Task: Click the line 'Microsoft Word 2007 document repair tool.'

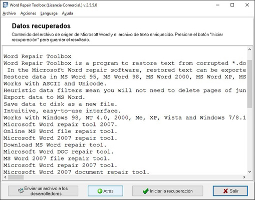Action: pyautogui.click(x=76, y=172)
